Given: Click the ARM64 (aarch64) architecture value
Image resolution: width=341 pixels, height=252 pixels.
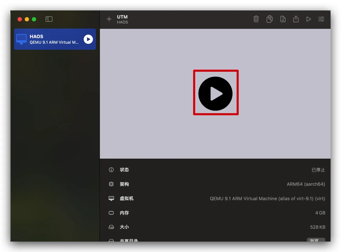Looking at the screenshot, I should click(306, 184).
